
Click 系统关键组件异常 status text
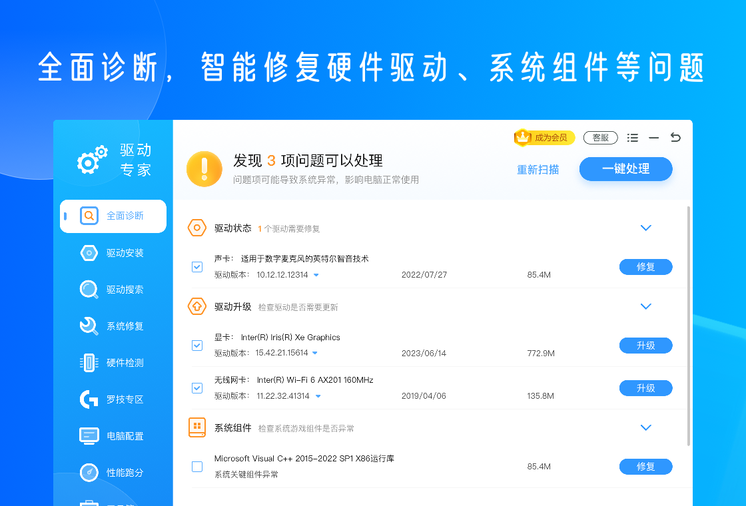click(x=246, y=475)
